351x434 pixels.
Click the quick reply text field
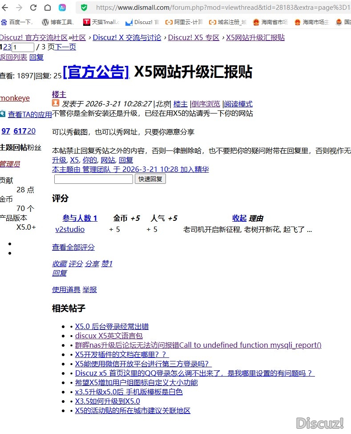93,179
